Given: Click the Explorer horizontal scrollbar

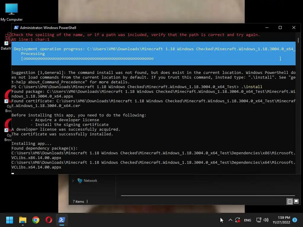Looking at the screenshot, I should point(208,196).
